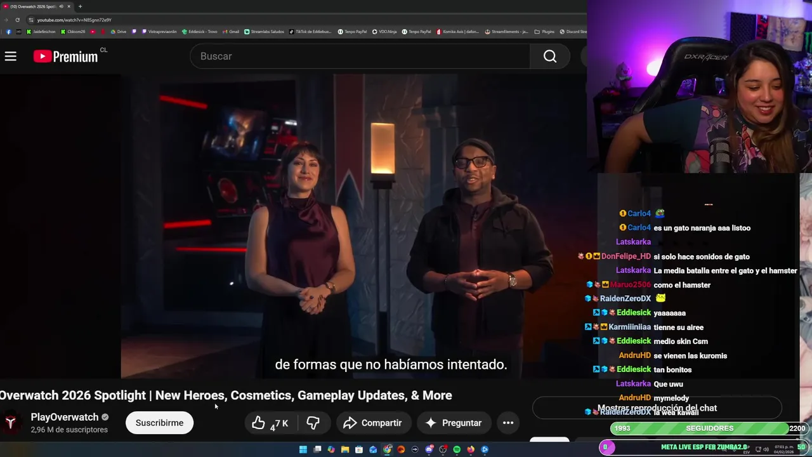
Task: Open the Komika Axis bookmark
Action: click(457, 32)
